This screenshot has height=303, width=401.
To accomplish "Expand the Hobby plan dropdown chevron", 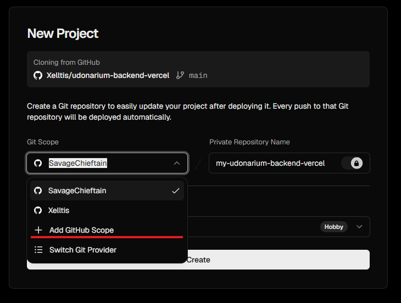I will click(x=359, y=227).
